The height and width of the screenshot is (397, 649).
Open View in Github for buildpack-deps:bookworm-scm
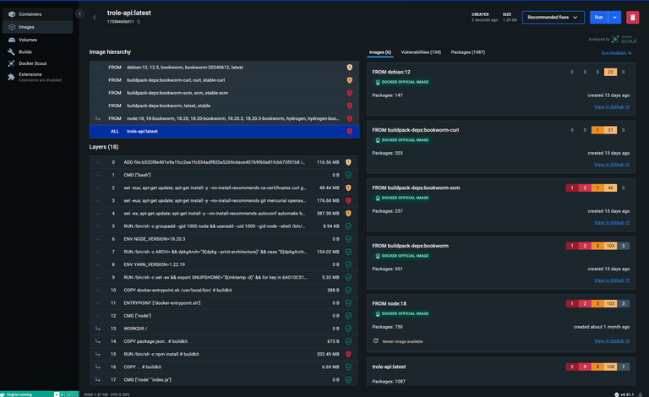pos(612,222)
